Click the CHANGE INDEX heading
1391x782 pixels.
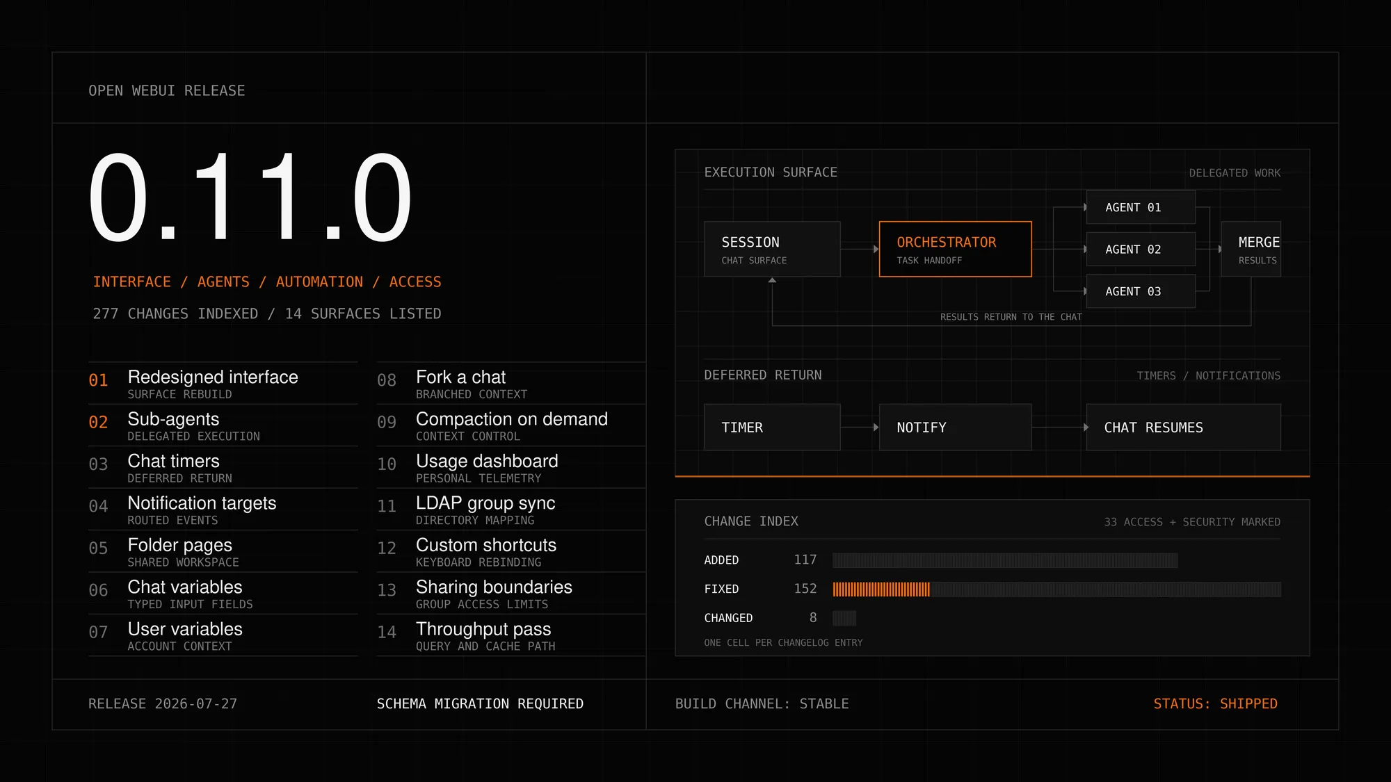coord(751,521)
